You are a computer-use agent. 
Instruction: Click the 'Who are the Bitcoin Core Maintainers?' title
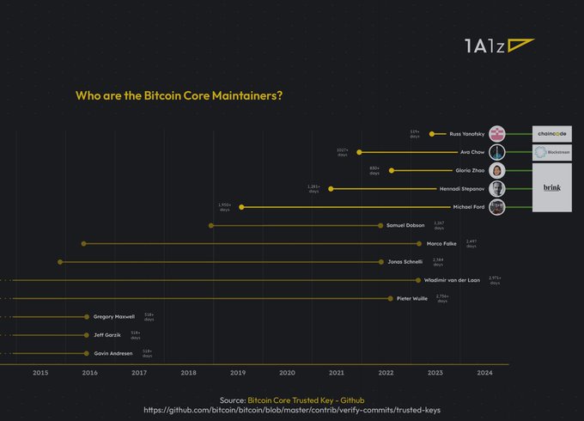(x=179, y=95)
